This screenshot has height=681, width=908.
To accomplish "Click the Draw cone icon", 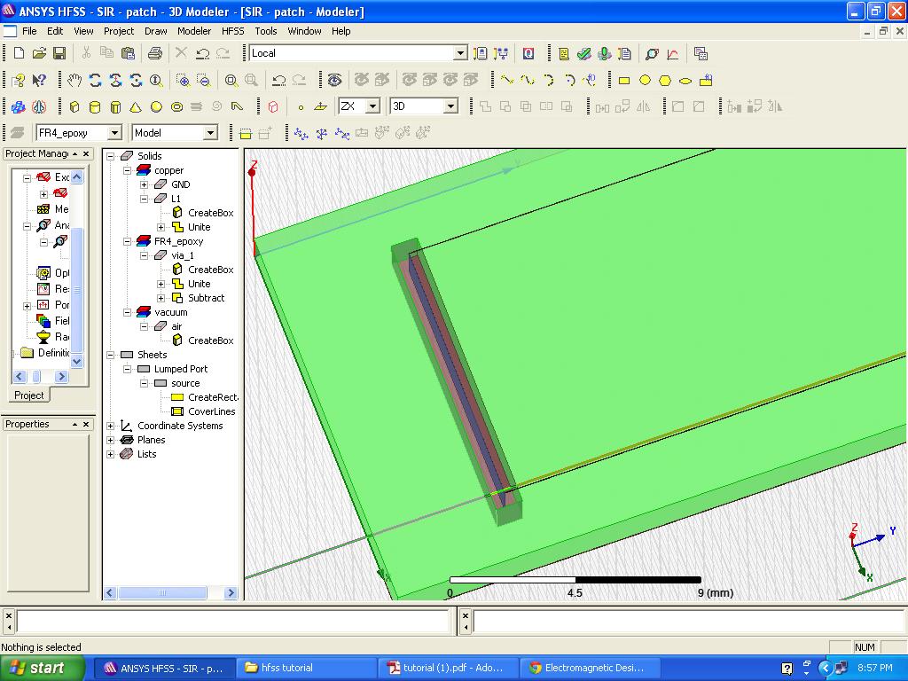I will click(x=136, y=106).
